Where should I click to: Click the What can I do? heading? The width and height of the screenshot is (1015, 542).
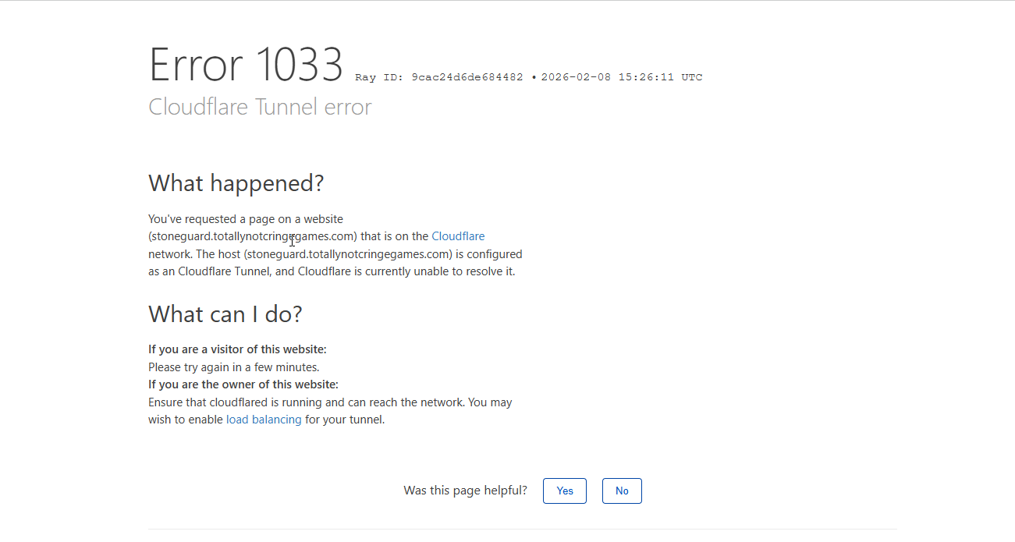point(225,314)
